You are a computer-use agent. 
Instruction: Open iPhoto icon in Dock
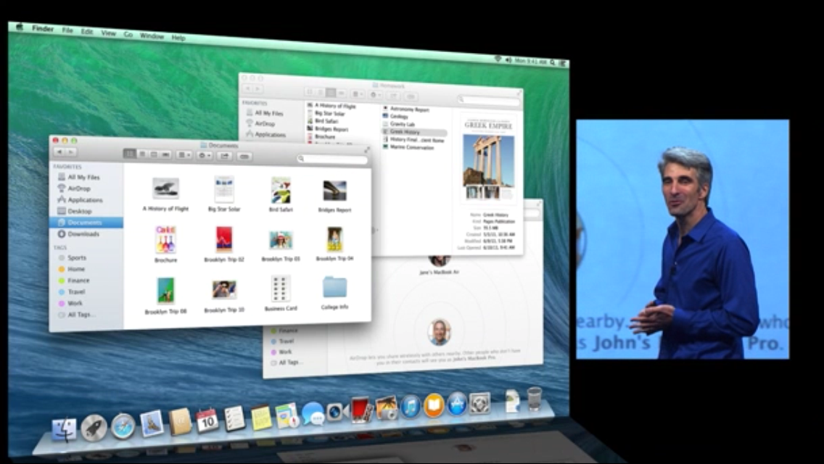(x=386, y=408)
